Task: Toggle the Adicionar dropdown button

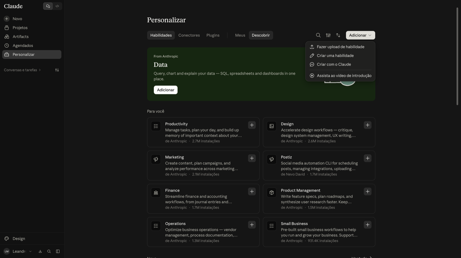Action: coord(360,35)
